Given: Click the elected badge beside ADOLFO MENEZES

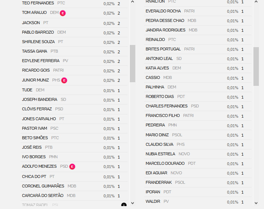Looking at the screenshot, I should point(72,167).
